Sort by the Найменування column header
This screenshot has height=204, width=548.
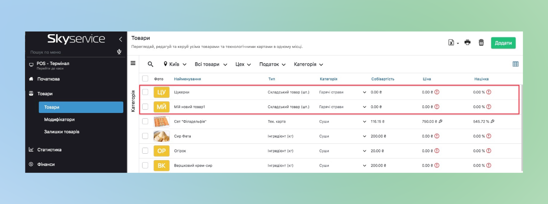pyautogui.click(x=187, y=79)
